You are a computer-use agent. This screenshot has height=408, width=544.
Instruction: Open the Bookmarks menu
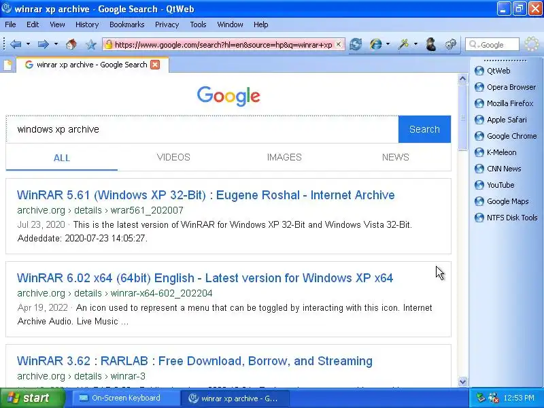click(x=127, y=24)
